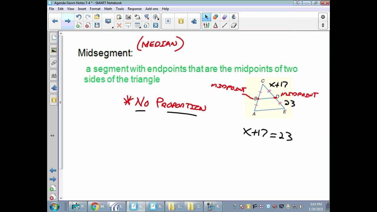Click the red X delete icon
The image size is (377, 212).
[x=119, y=26]
